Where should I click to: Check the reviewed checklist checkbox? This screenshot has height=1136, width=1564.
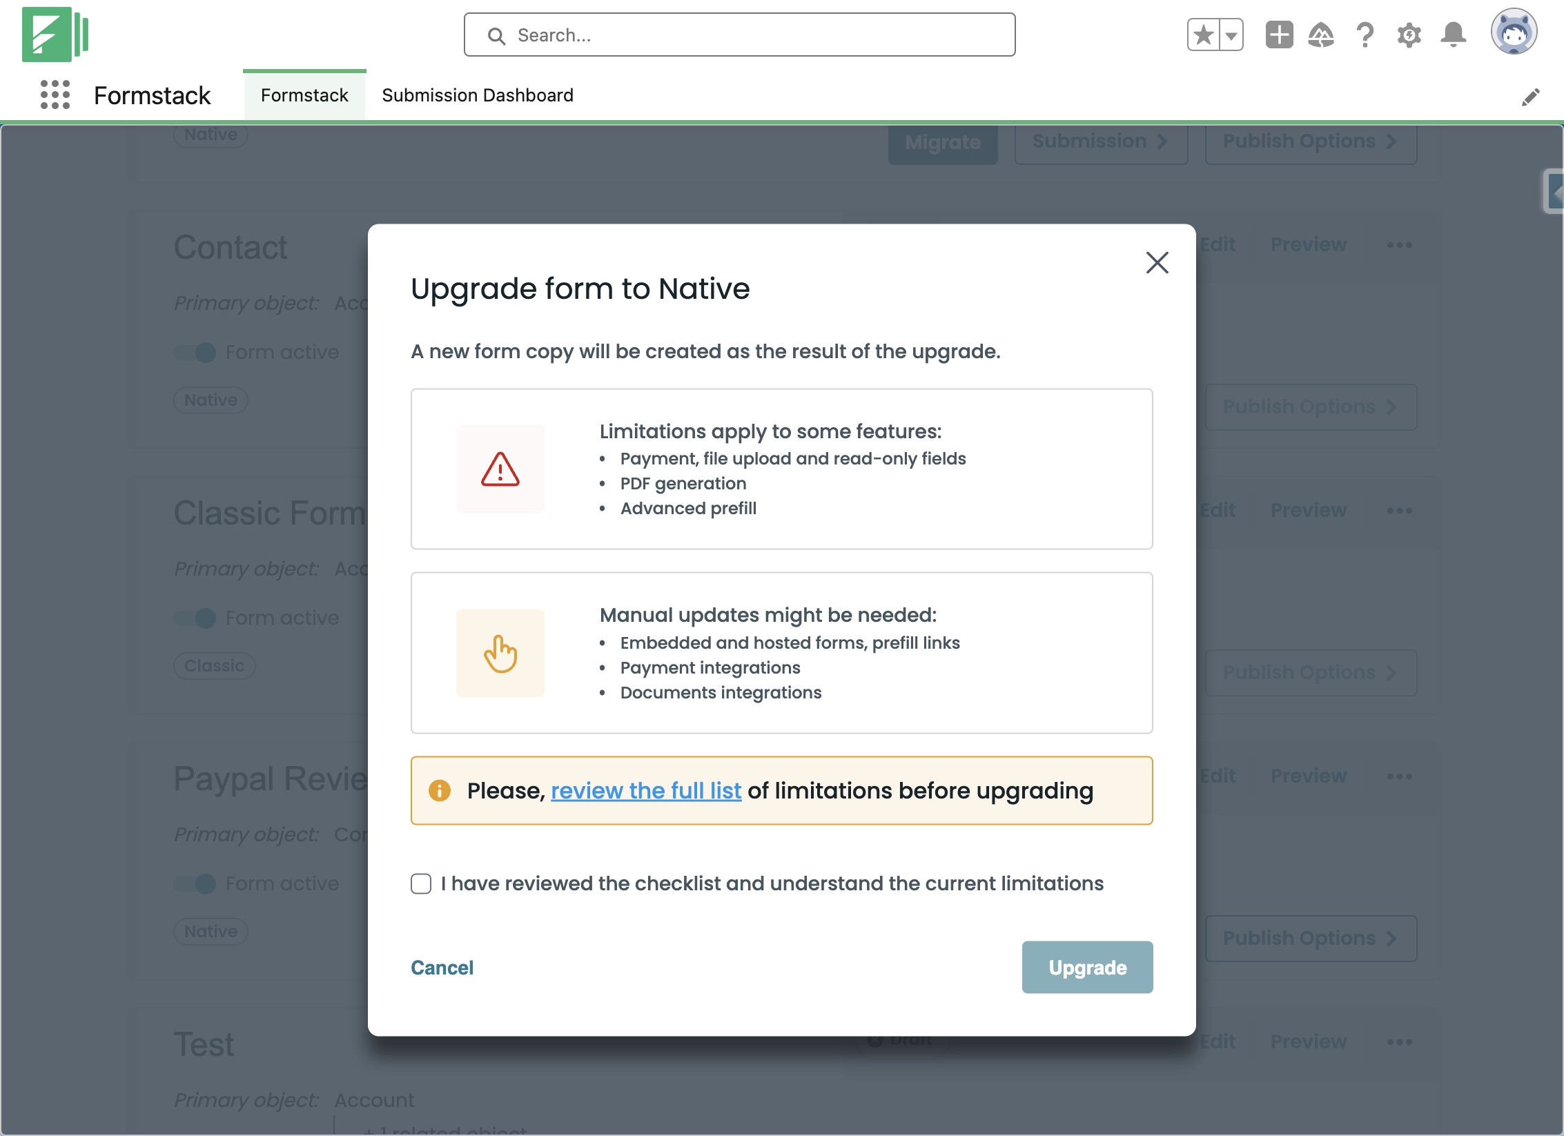coord(421,883)
